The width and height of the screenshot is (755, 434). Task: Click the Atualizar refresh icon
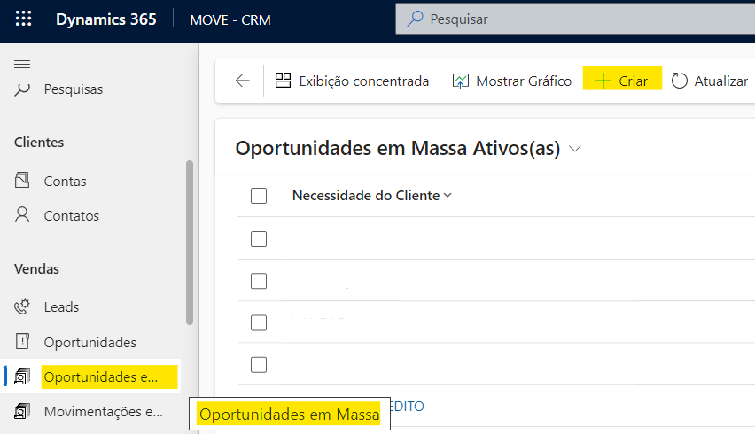click(x=680, y=81)
